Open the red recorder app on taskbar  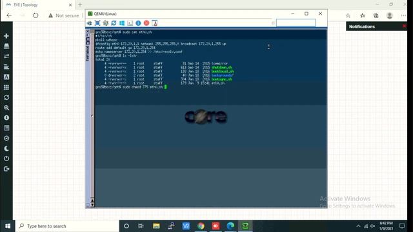(x=216, y=226)
